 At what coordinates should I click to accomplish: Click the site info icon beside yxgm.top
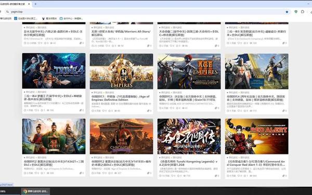[8, 12]
